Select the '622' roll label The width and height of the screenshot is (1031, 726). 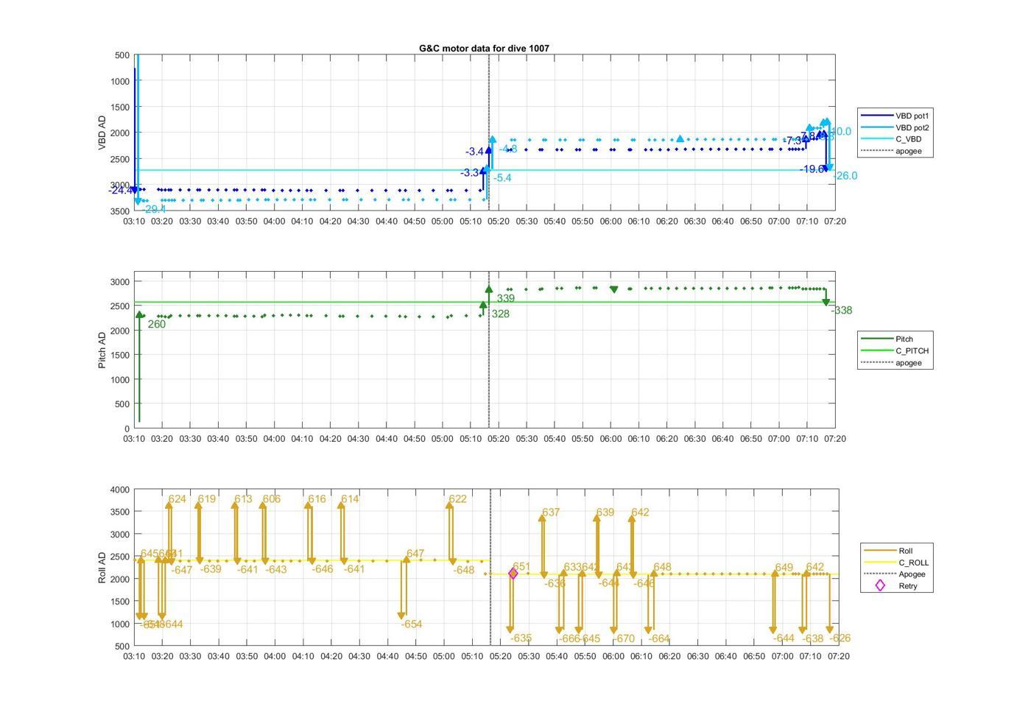coord(457,499)
